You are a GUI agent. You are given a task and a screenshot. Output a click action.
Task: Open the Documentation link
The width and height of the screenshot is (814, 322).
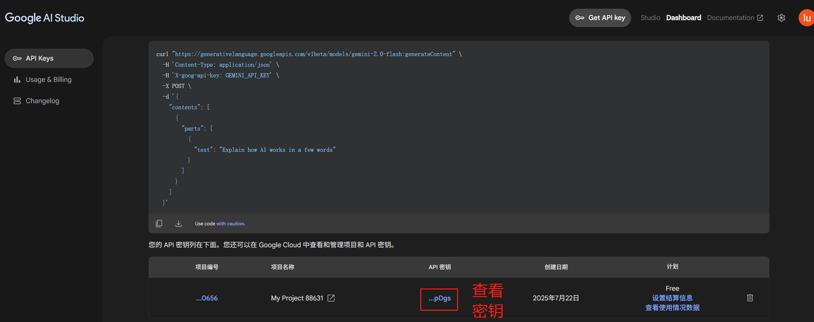735,18
